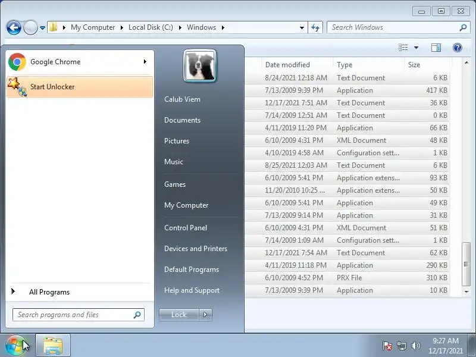
Task: Select Application row sized 10 KB
Action: pyautogui.click(x=347, y=290)
